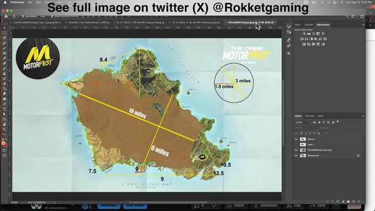Select the Crop tool
Image resolution: width=375 pixels, height=211 pixels.
pos(4,48)
